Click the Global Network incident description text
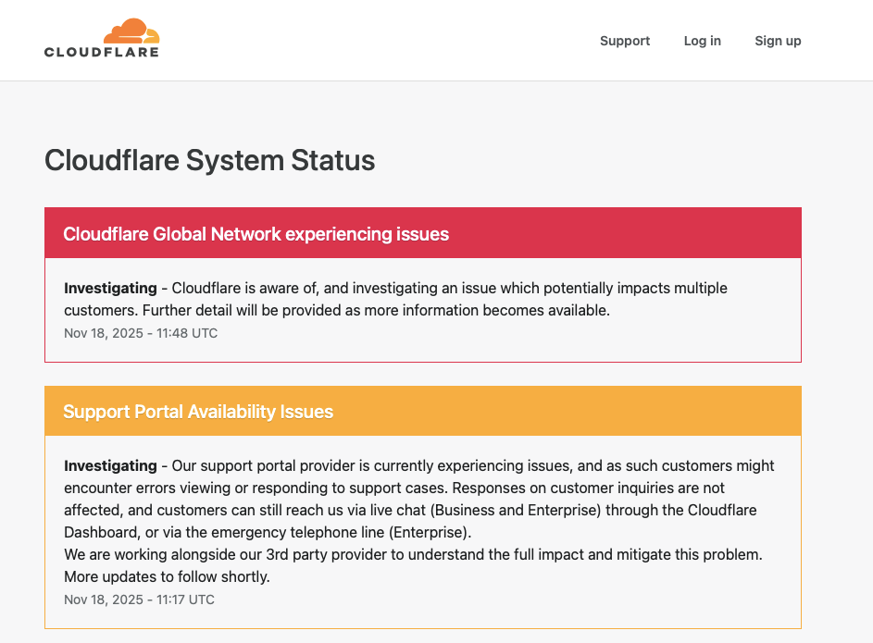 click(x=396, y=299)
